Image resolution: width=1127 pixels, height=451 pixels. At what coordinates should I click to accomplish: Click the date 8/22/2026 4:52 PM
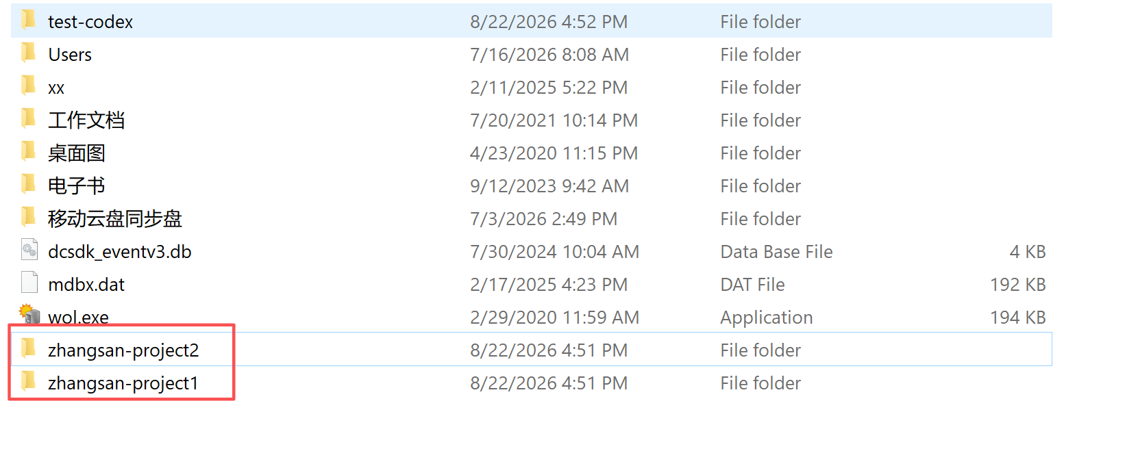(549, 22)
